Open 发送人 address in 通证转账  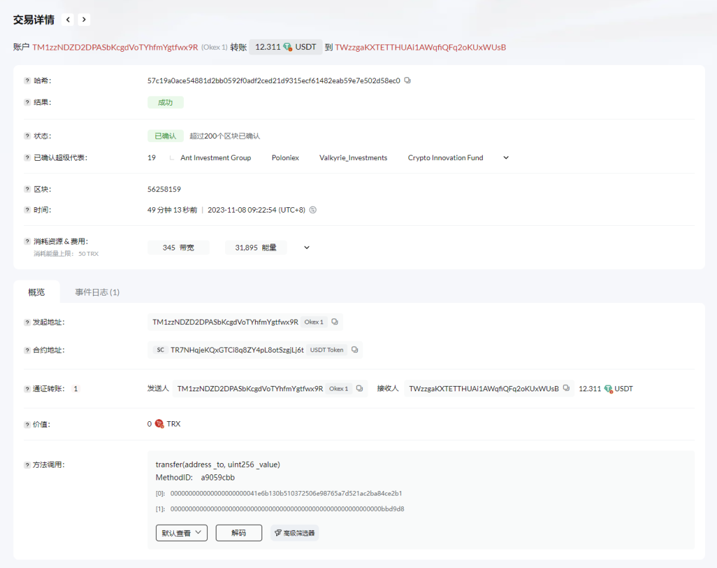(x=250, y=389)
